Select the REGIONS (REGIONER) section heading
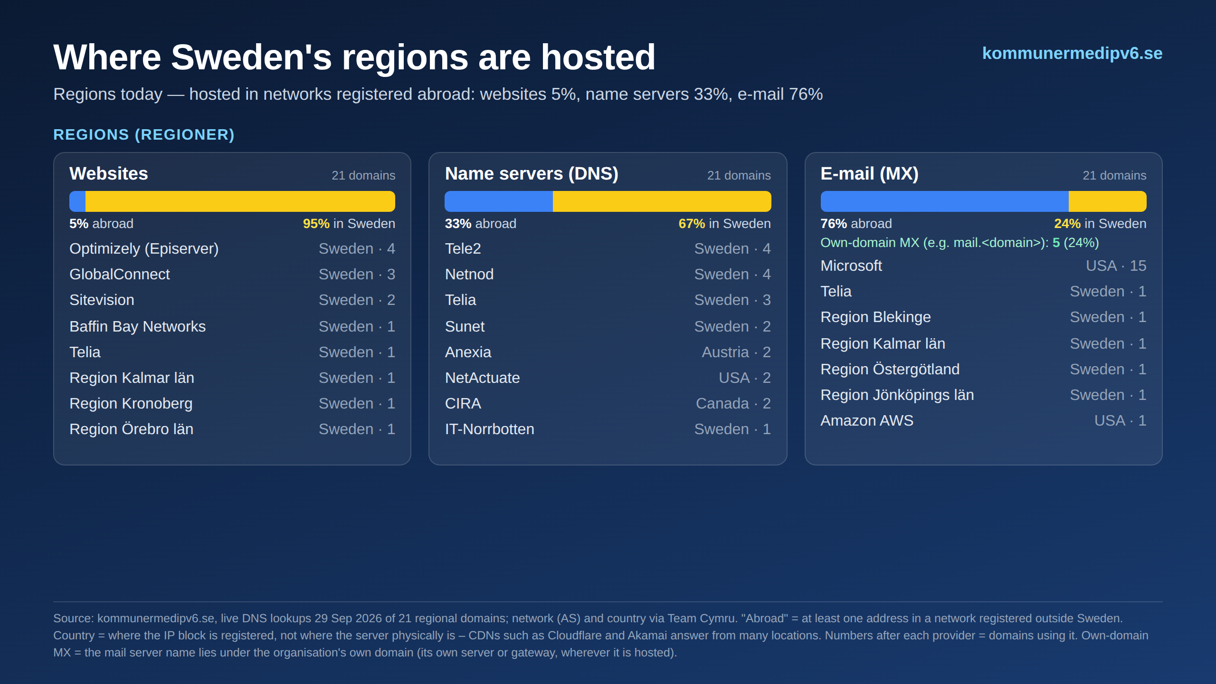This screenshot has width=1216, height=684. pos(144,134)
